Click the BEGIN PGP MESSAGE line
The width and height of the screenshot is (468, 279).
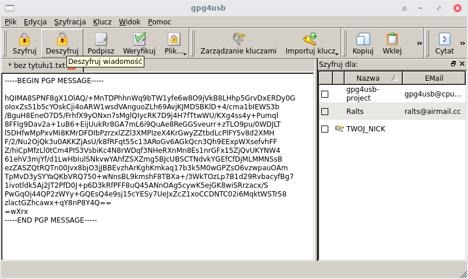click(x=54, y=81)
